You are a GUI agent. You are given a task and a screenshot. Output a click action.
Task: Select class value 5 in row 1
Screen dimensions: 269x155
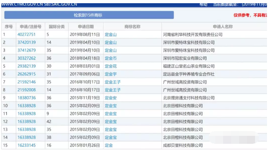(48, 34)
